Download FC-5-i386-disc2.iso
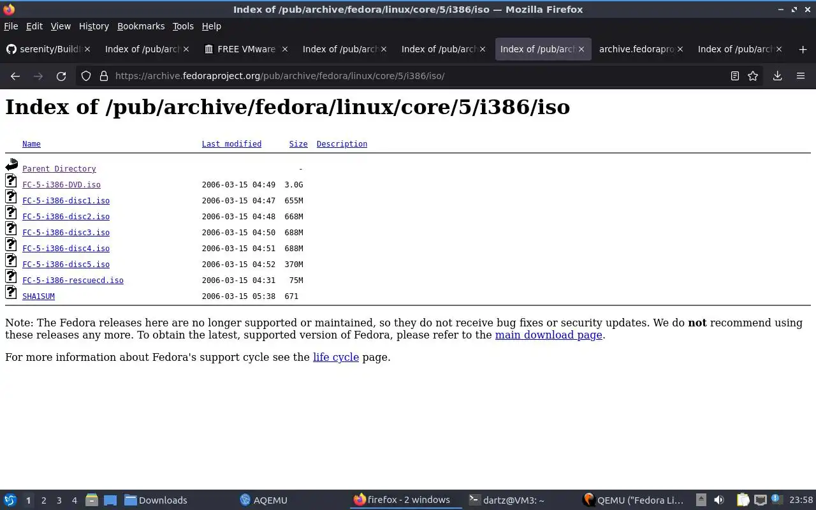Screen dimensions: 816x510 (66, 217)
